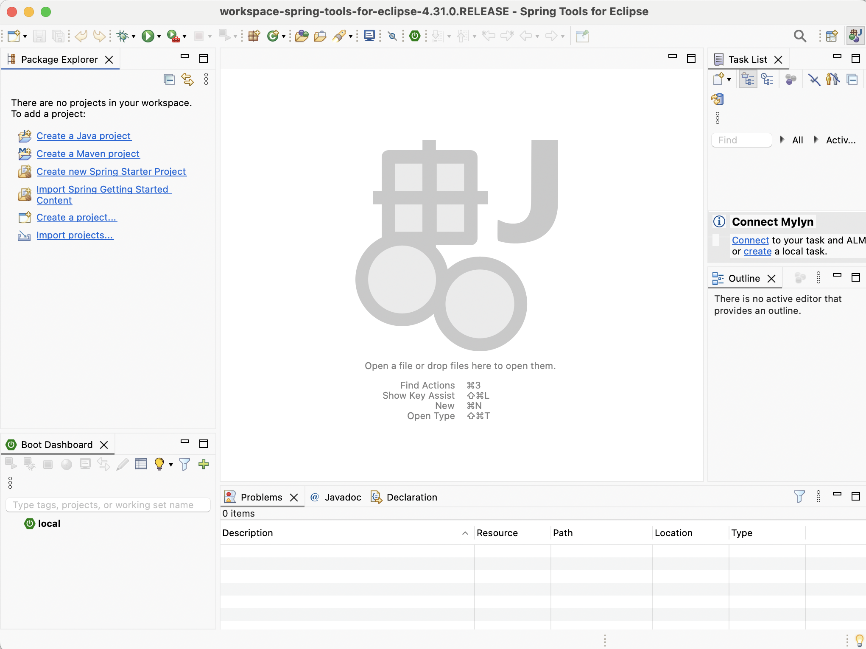The height and width of the screenshot is (649, 866).
Task: Click Collapse All in Package Explorer
Action: [169, 79]
